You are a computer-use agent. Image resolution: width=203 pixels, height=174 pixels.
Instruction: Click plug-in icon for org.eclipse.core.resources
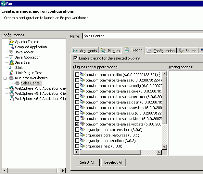pos(82,135)
